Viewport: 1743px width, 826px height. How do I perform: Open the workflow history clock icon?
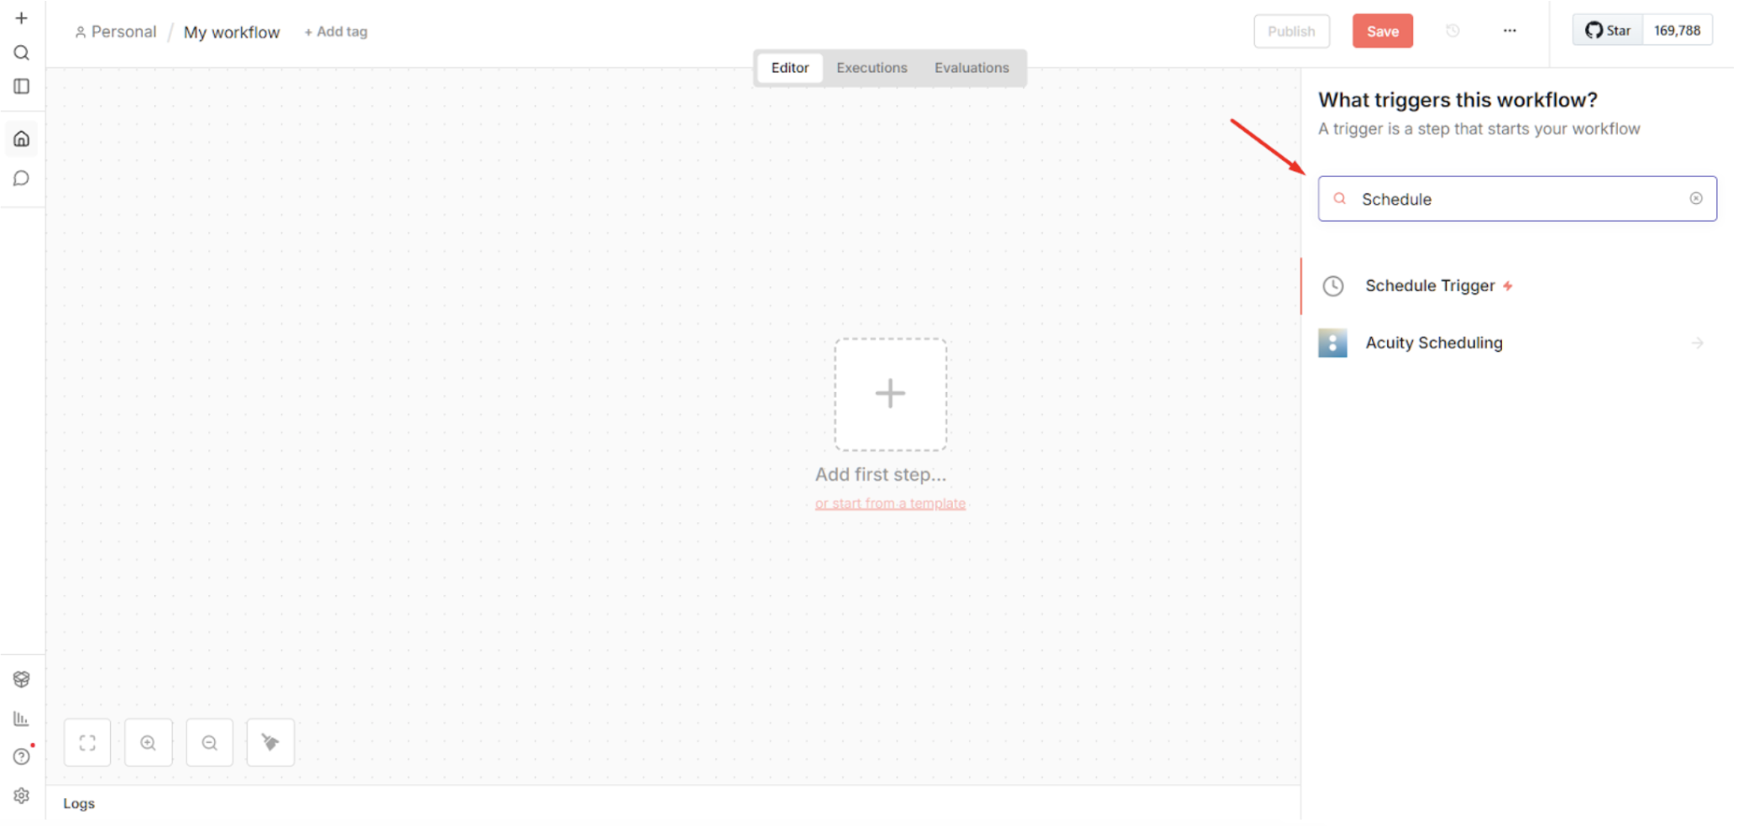point(1452,31)
